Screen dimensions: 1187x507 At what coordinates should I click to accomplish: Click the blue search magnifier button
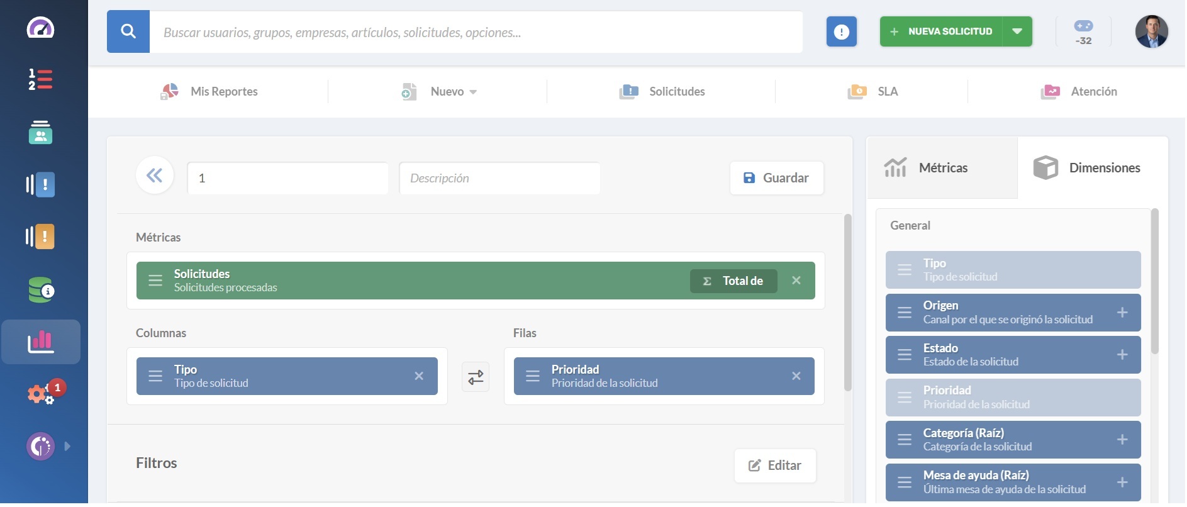[128, 31]
